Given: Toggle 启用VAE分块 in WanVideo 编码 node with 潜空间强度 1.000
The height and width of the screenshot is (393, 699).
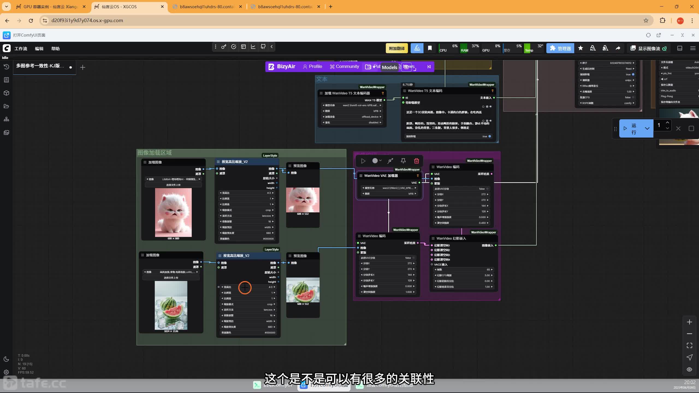Looking at the screenshot, I should click(x=388, y=258).
